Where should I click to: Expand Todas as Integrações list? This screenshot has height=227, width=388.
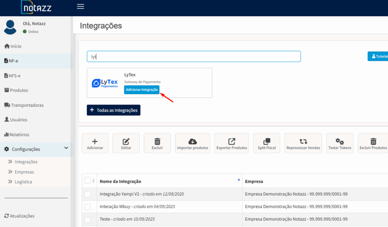click(x=113, y=110)
